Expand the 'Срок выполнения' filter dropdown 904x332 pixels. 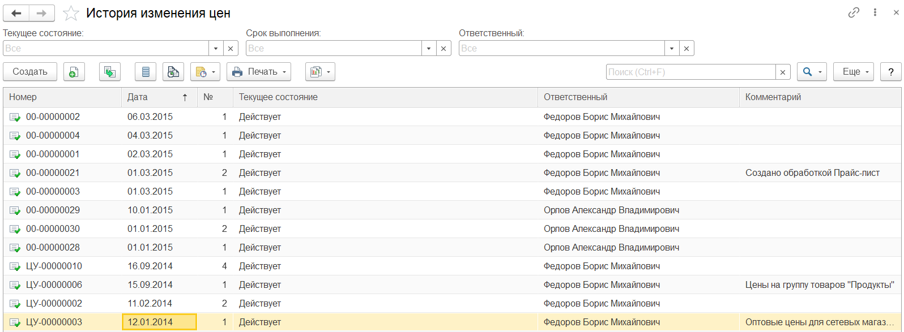[x=429, y=49]
